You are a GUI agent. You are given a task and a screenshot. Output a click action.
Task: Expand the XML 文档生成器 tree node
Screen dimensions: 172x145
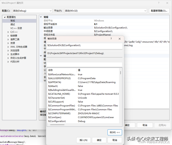(x=8, y=47)
